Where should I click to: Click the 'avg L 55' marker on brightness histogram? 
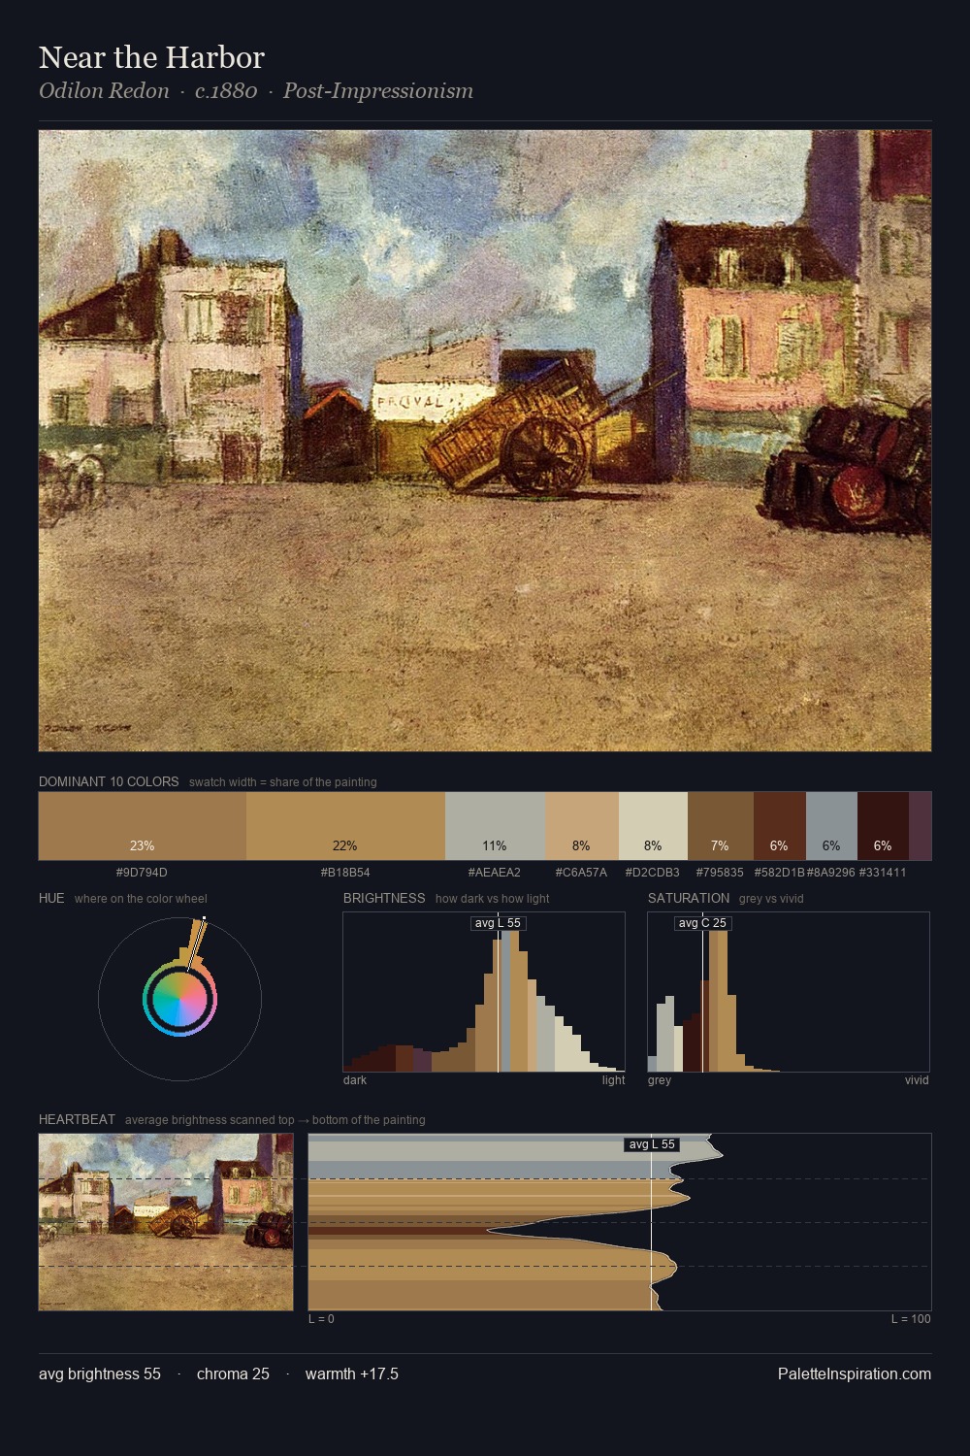(x=498, y=923)
